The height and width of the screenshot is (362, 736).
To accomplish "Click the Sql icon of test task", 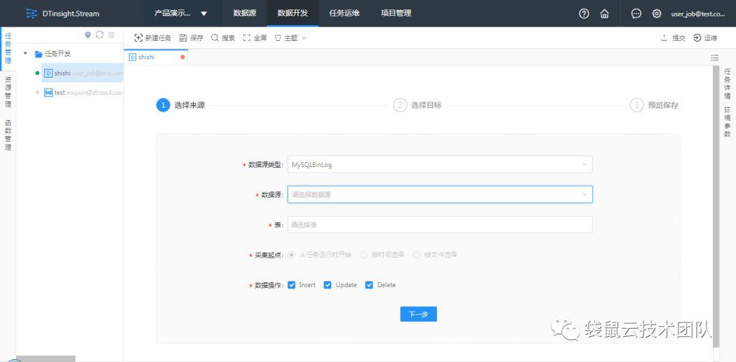I will [48, 93].
